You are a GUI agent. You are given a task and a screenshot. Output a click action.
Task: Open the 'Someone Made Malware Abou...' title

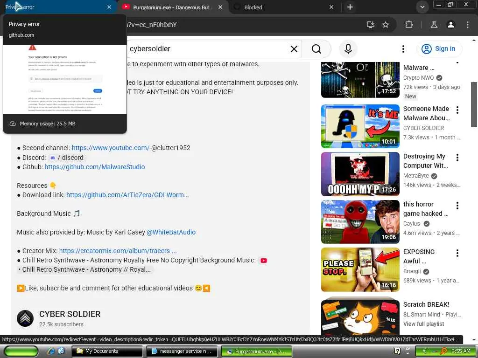coord(426,113)
